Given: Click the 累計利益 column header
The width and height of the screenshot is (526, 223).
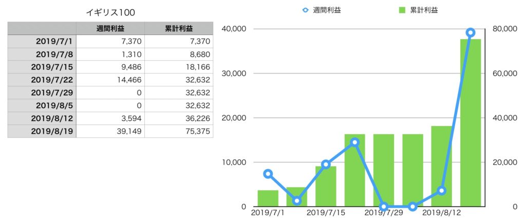Looking at the screenshot, I should [x=179, y=28].
